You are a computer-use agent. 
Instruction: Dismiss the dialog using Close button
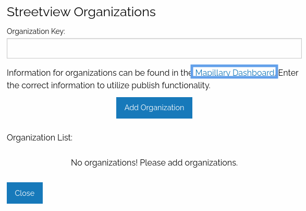pos(25,193)
